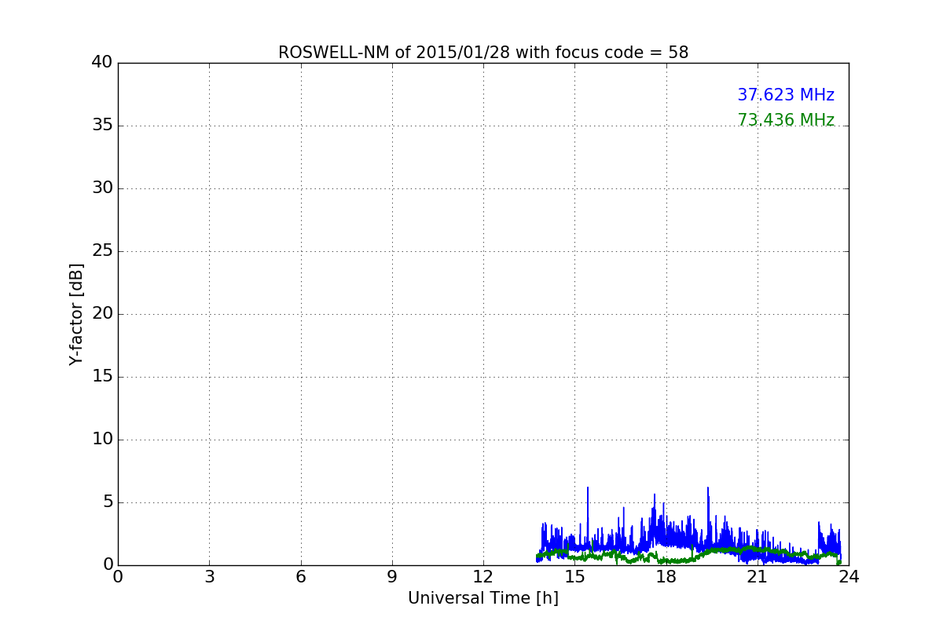Click the Y-factor [dB] axis label

pos(76,314)
